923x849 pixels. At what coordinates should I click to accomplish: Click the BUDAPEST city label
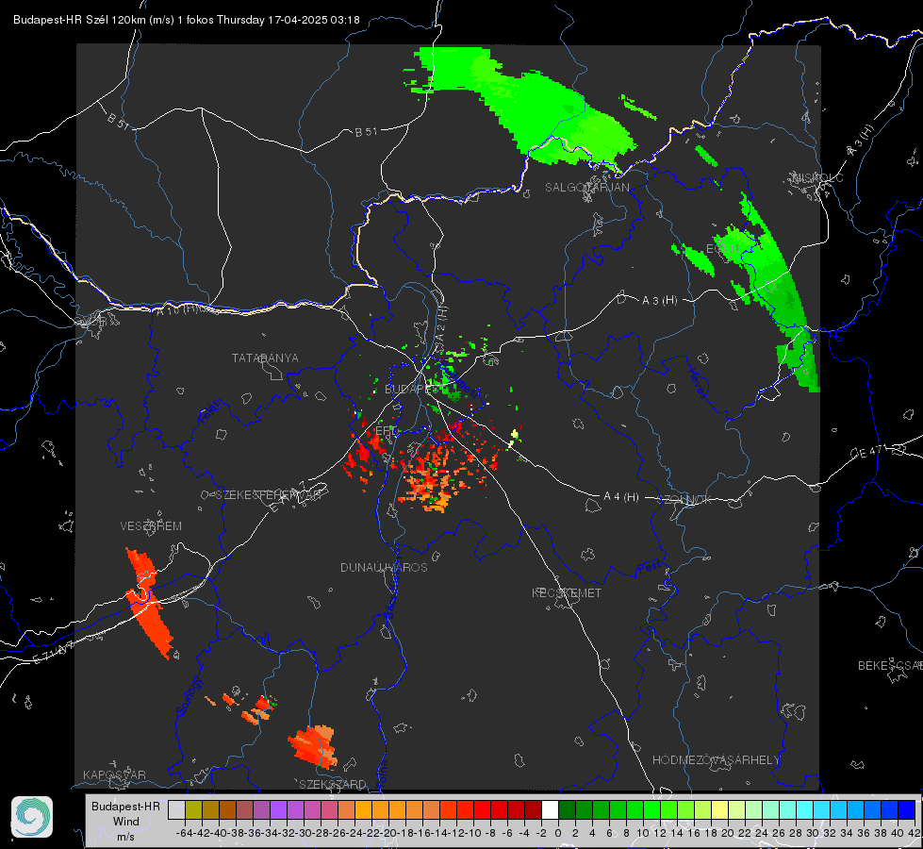413,389
